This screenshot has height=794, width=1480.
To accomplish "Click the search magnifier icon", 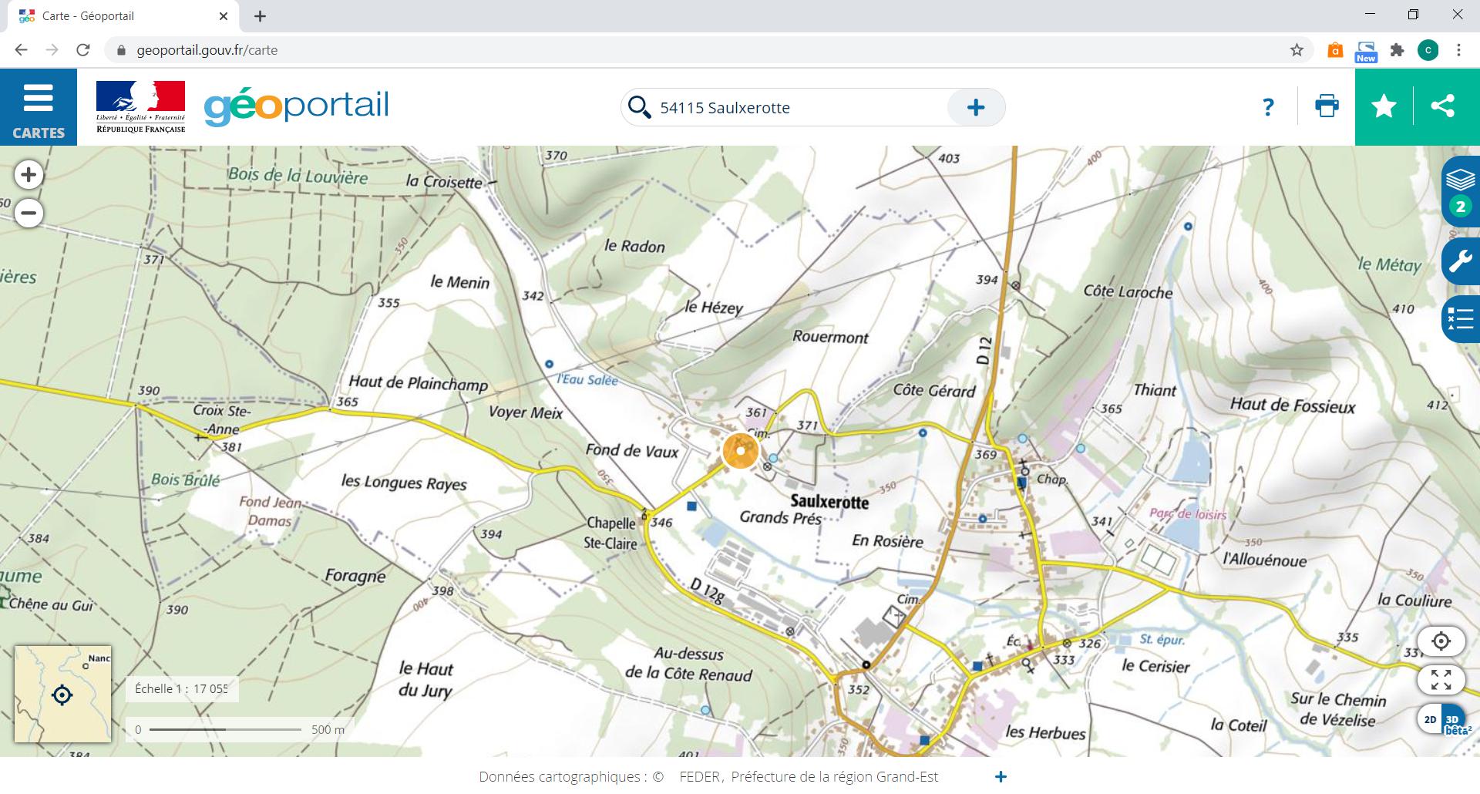I will point(639,107).
